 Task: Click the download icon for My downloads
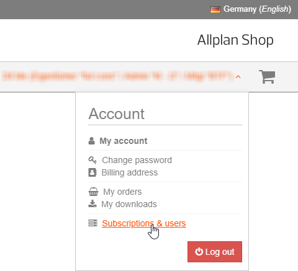pyautogui.click(x=93, y=203)
